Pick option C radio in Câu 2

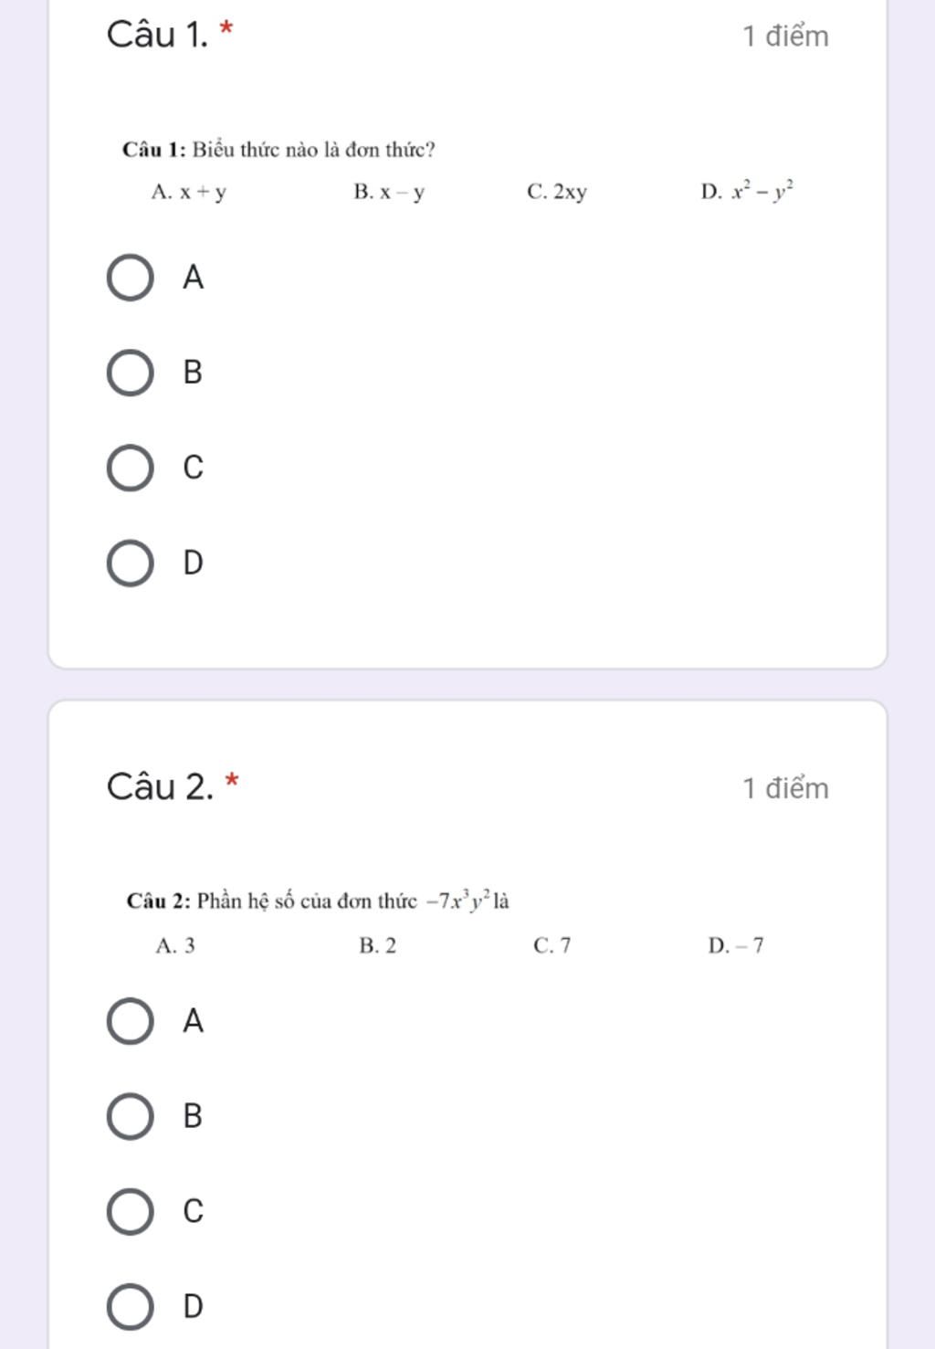point(130,1212)
